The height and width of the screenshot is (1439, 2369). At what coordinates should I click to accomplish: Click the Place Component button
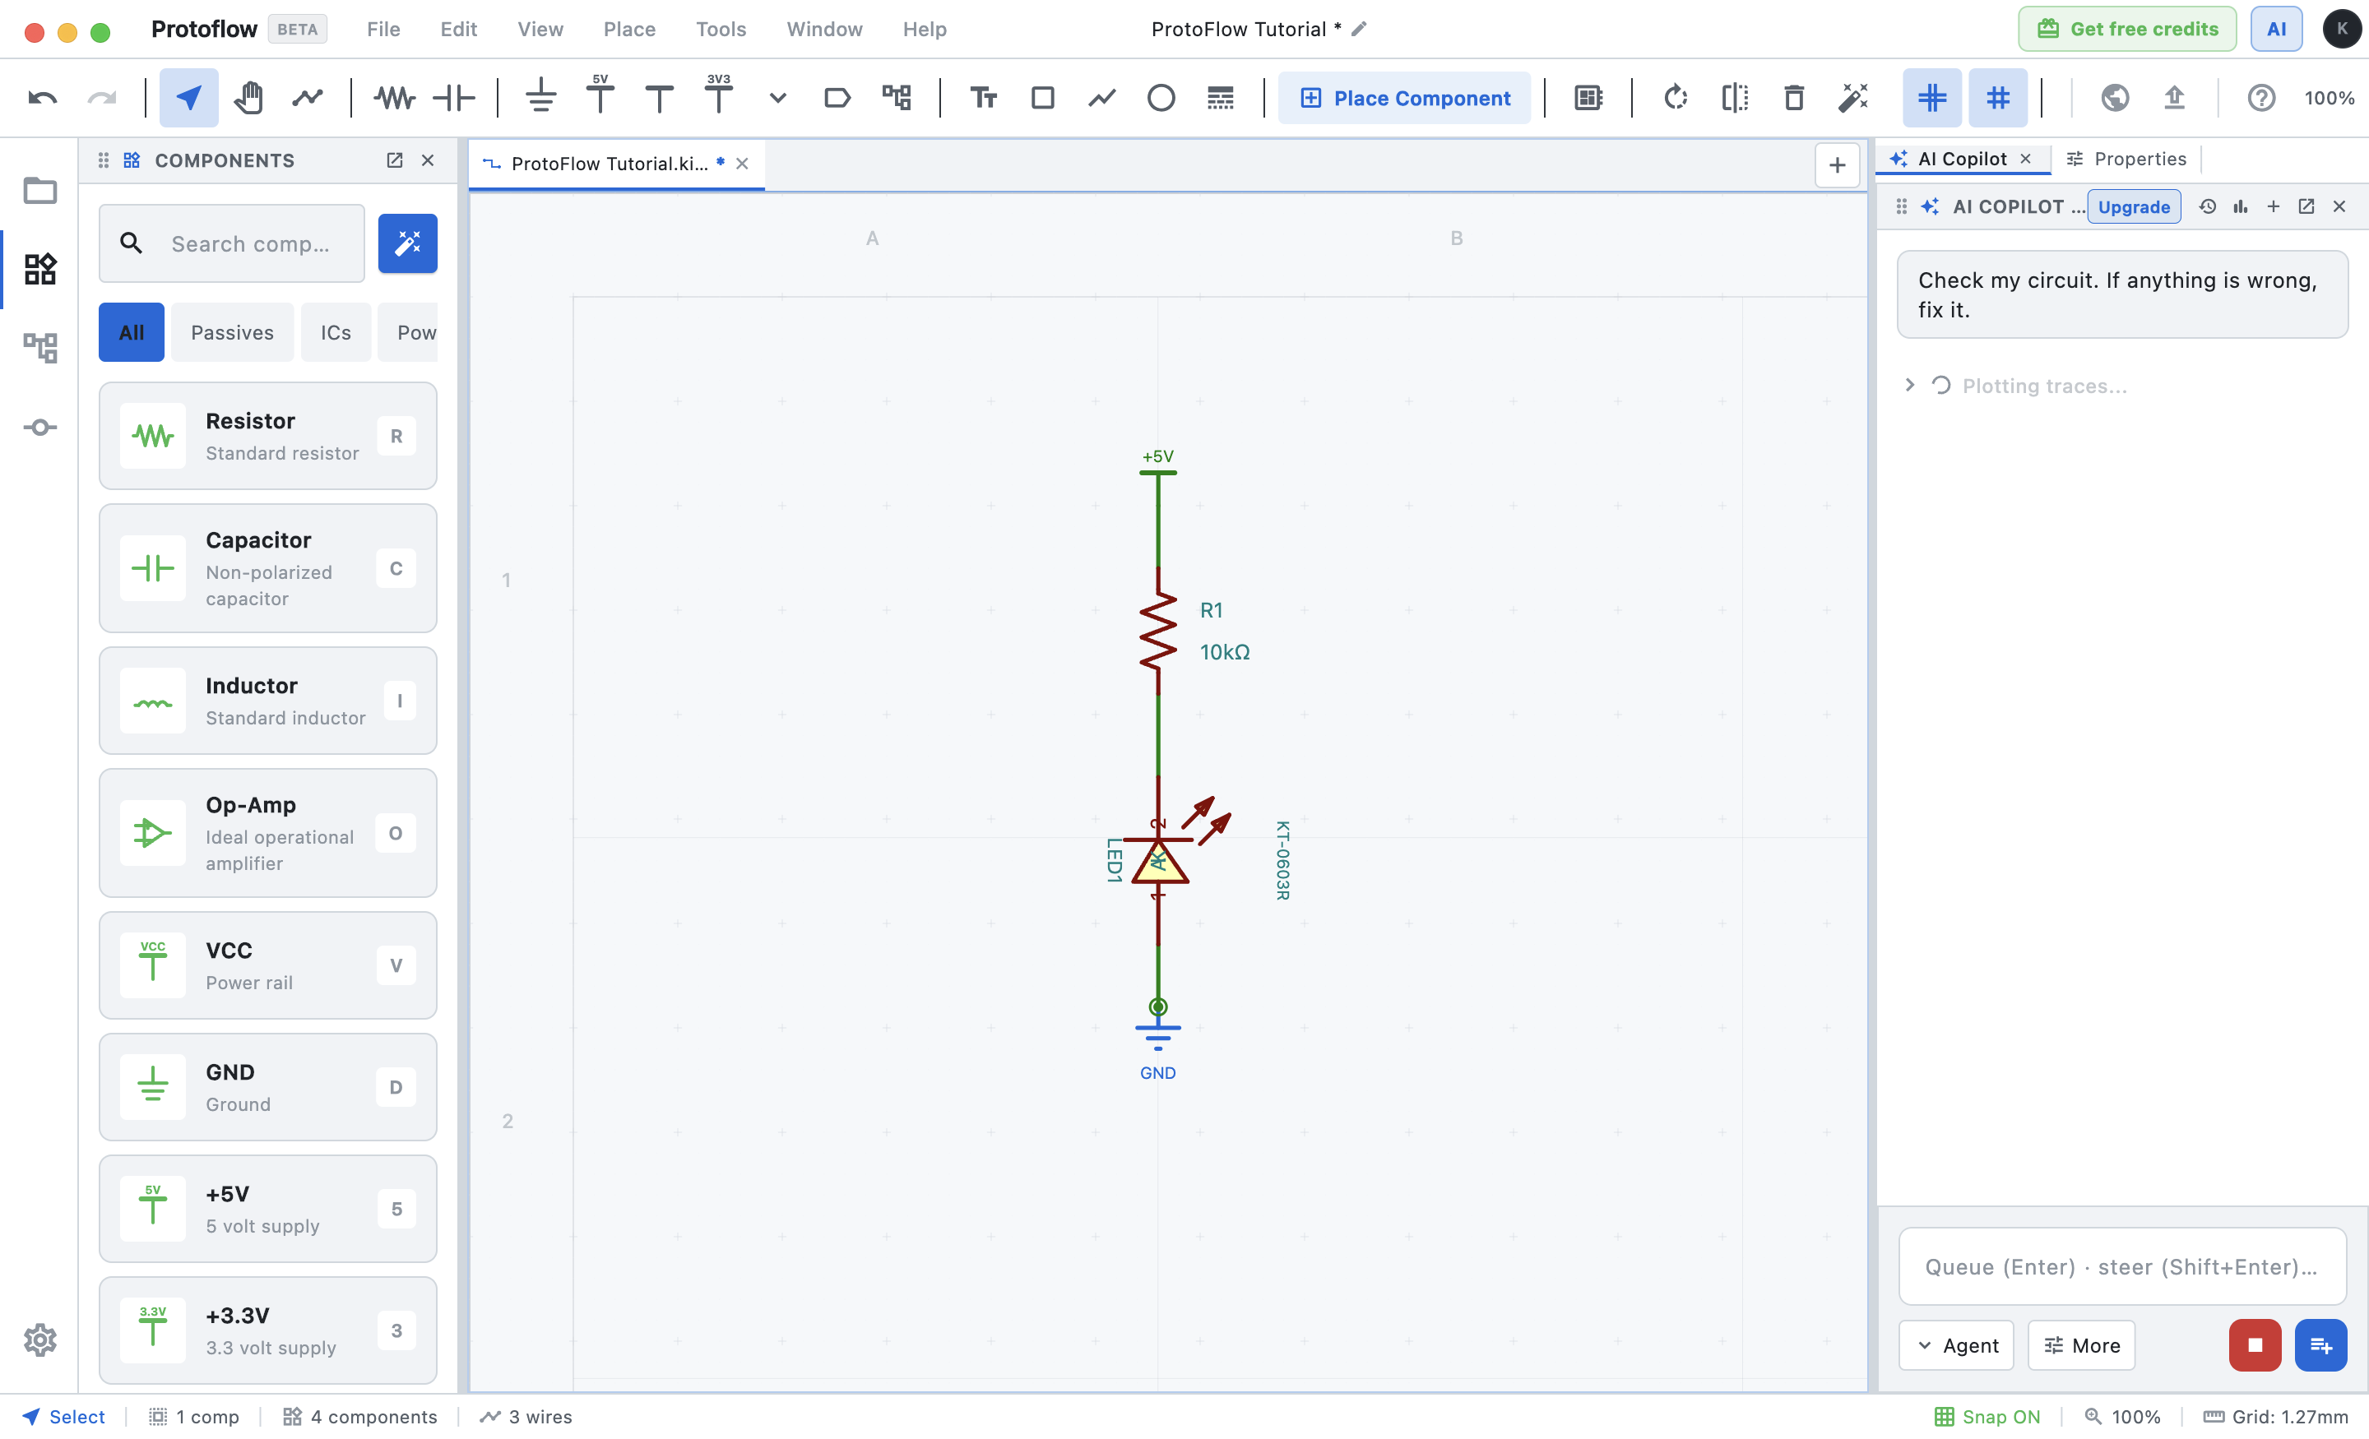tap(1405, 98)
